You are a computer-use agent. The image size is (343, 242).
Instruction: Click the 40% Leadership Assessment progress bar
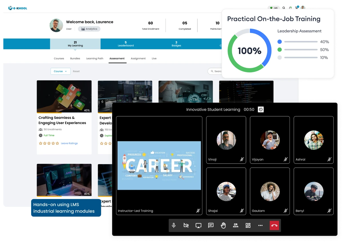[x=302, y=42]
